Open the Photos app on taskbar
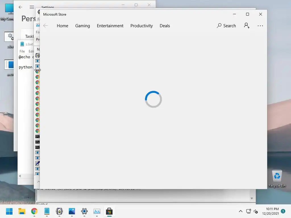This screenshot has height=218, width=291. (x=72, y=211)
